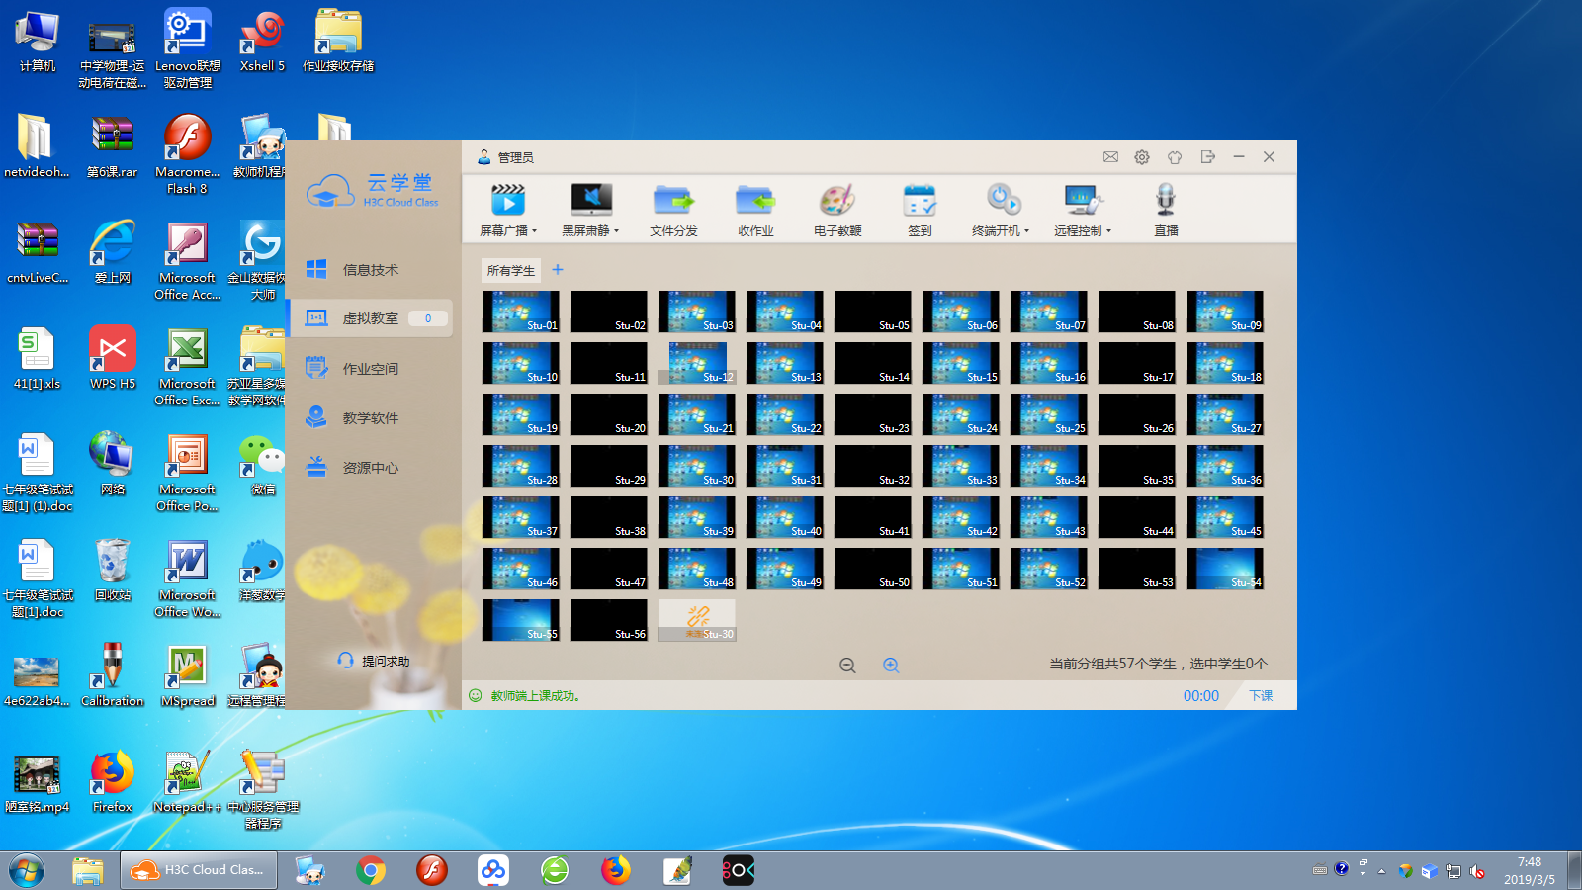Switch to 虚拟教室 in the sidebar
The width and height of the screenshot is (1582, 890).
(x=371, y=318)
